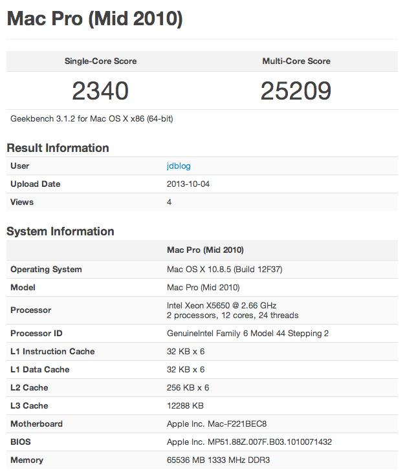405x472 pixels.
Task: Select the L1 Instruction Cache value
Action: [x=186, y=351]
